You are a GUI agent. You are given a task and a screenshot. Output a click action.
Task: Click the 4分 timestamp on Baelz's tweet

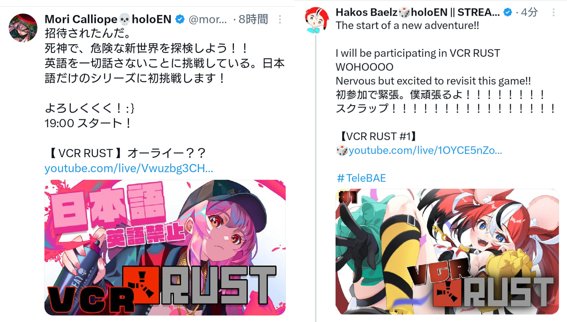[529, 12]
